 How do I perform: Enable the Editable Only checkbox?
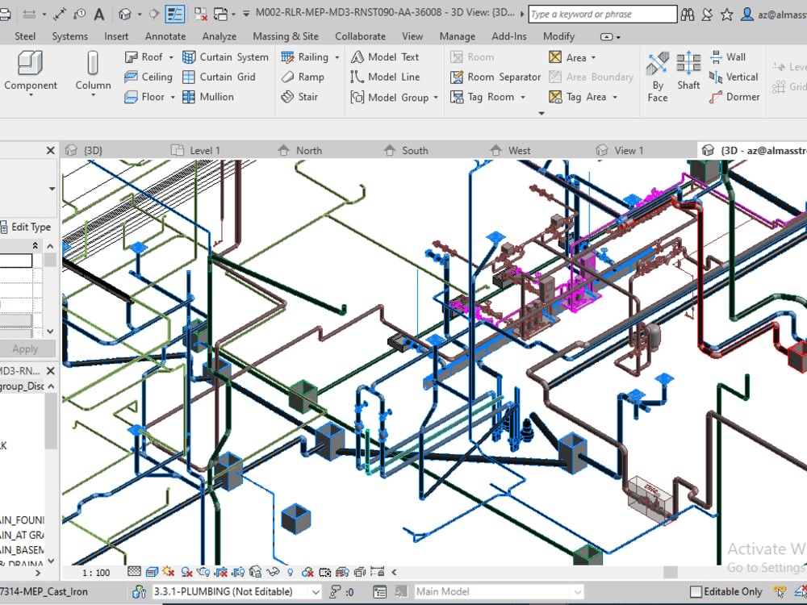[696, 592]
